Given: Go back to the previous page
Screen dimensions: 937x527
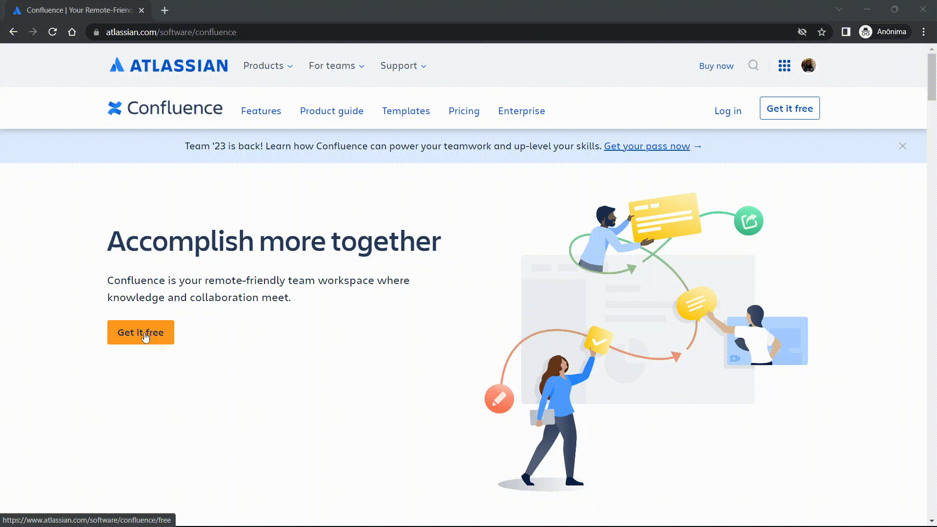Looking at the screenshot, I should pyautogui.click(x=13, y=32).
